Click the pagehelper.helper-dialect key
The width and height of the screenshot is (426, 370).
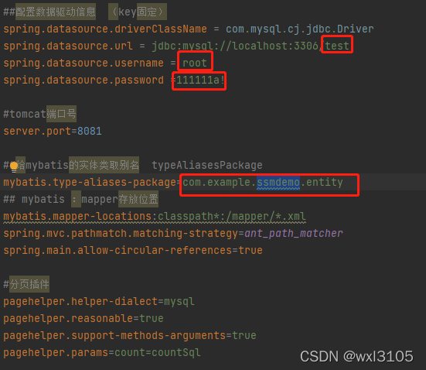pyautogui.click(x=80, y=301)
